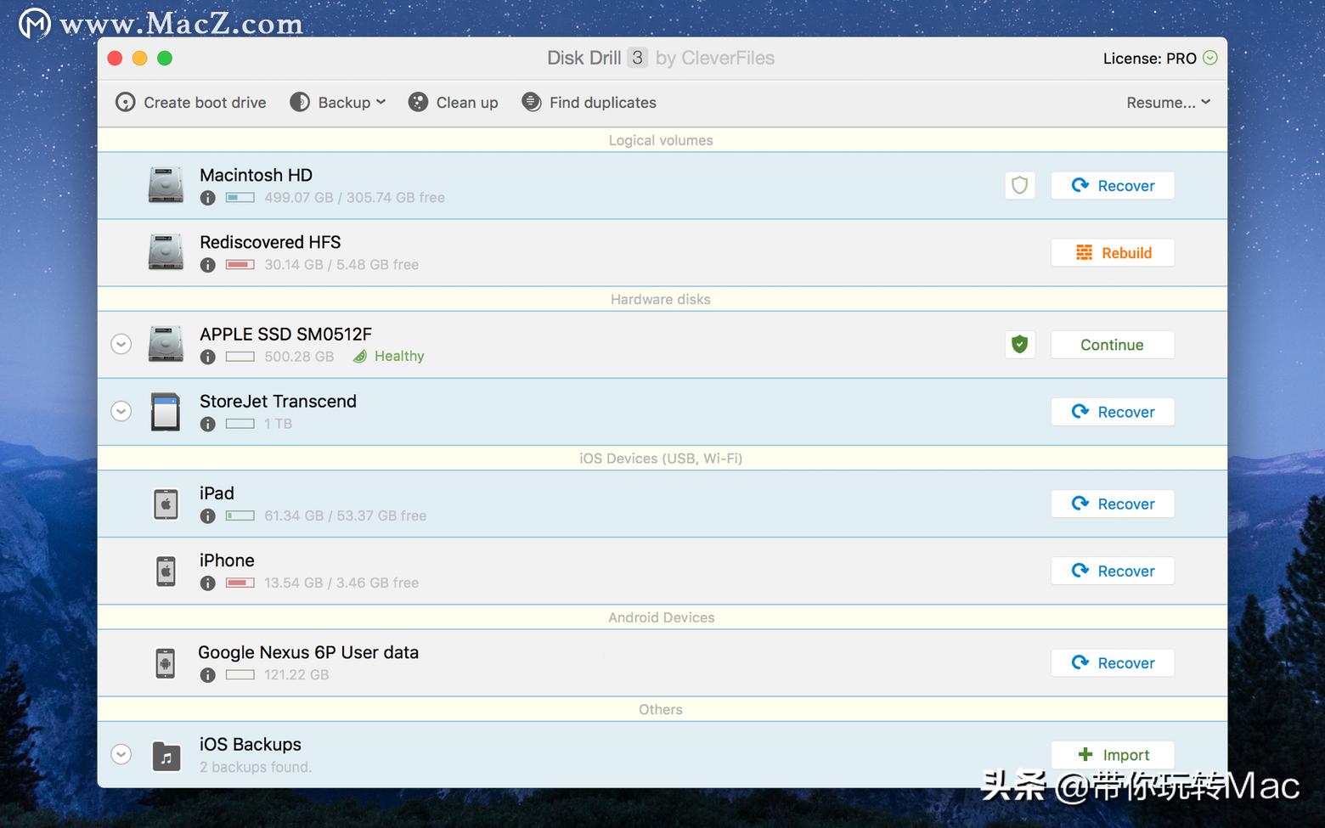1325x828 pixels.
Task: Recover data from the iPhone
Action: 1113,571
